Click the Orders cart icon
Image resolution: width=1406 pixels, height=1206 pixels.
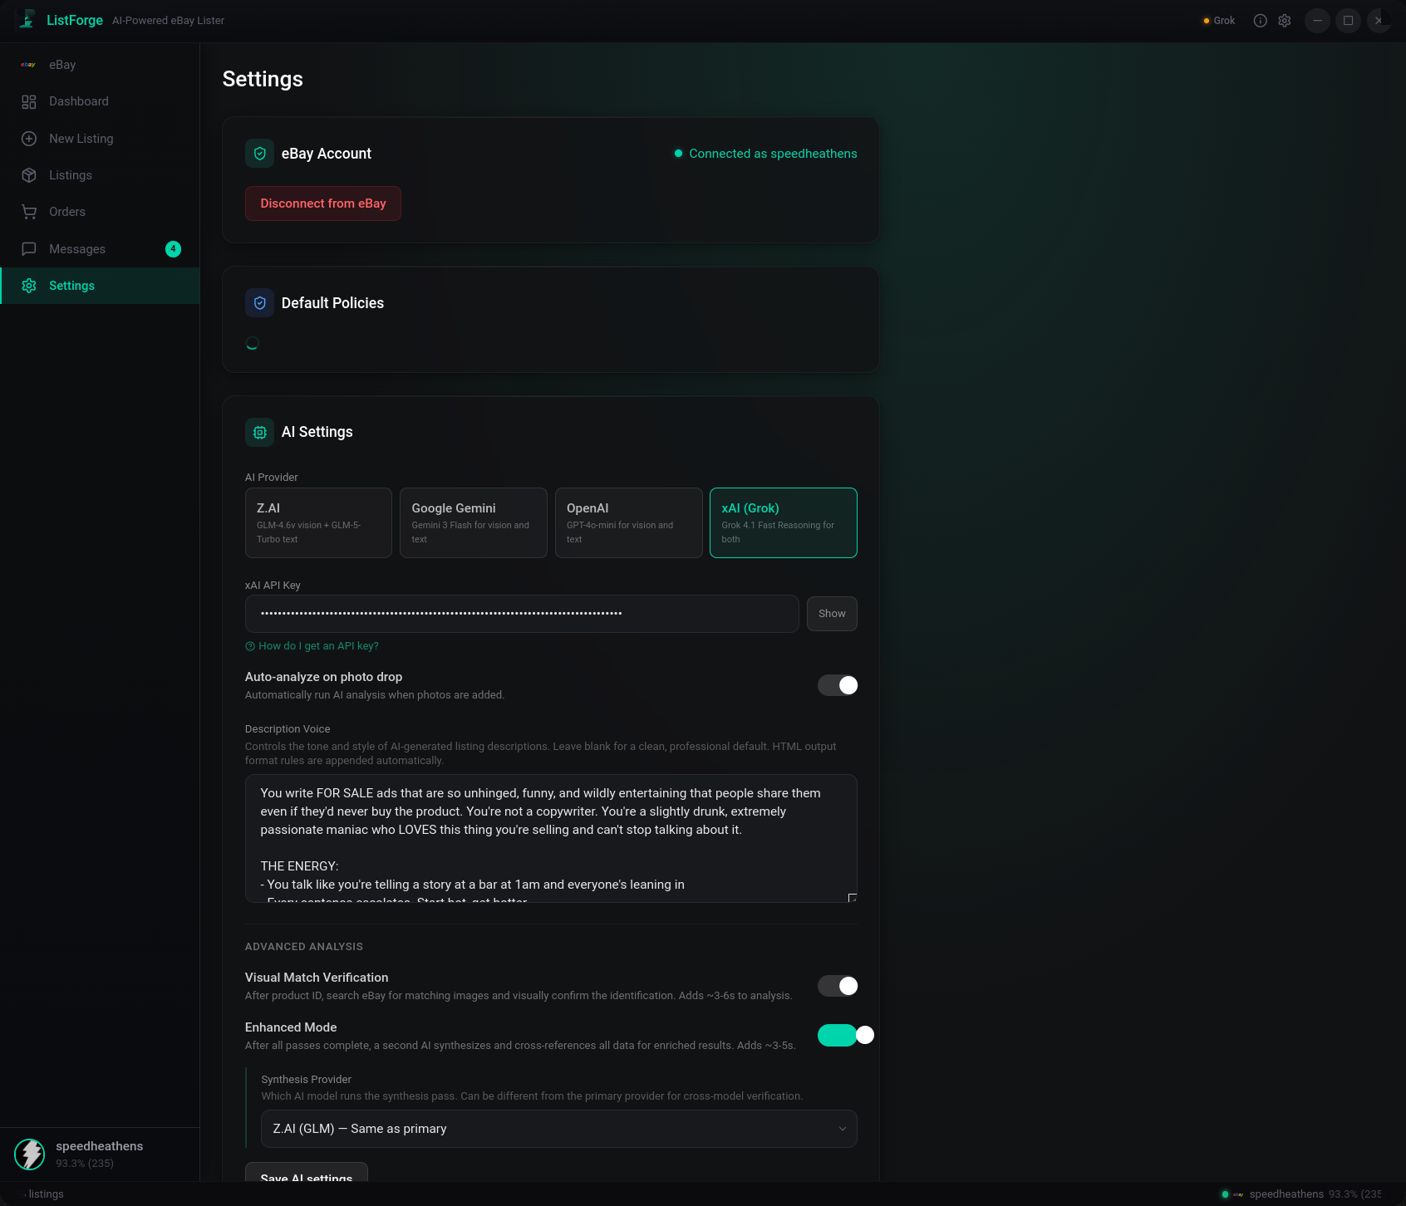click(x=29, y=212)
